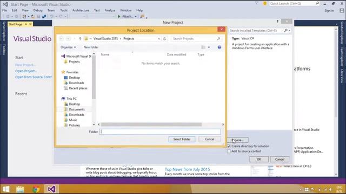Open Google Chrome from the taskbar
346x194 pixels.
click(x=36, y=189)
